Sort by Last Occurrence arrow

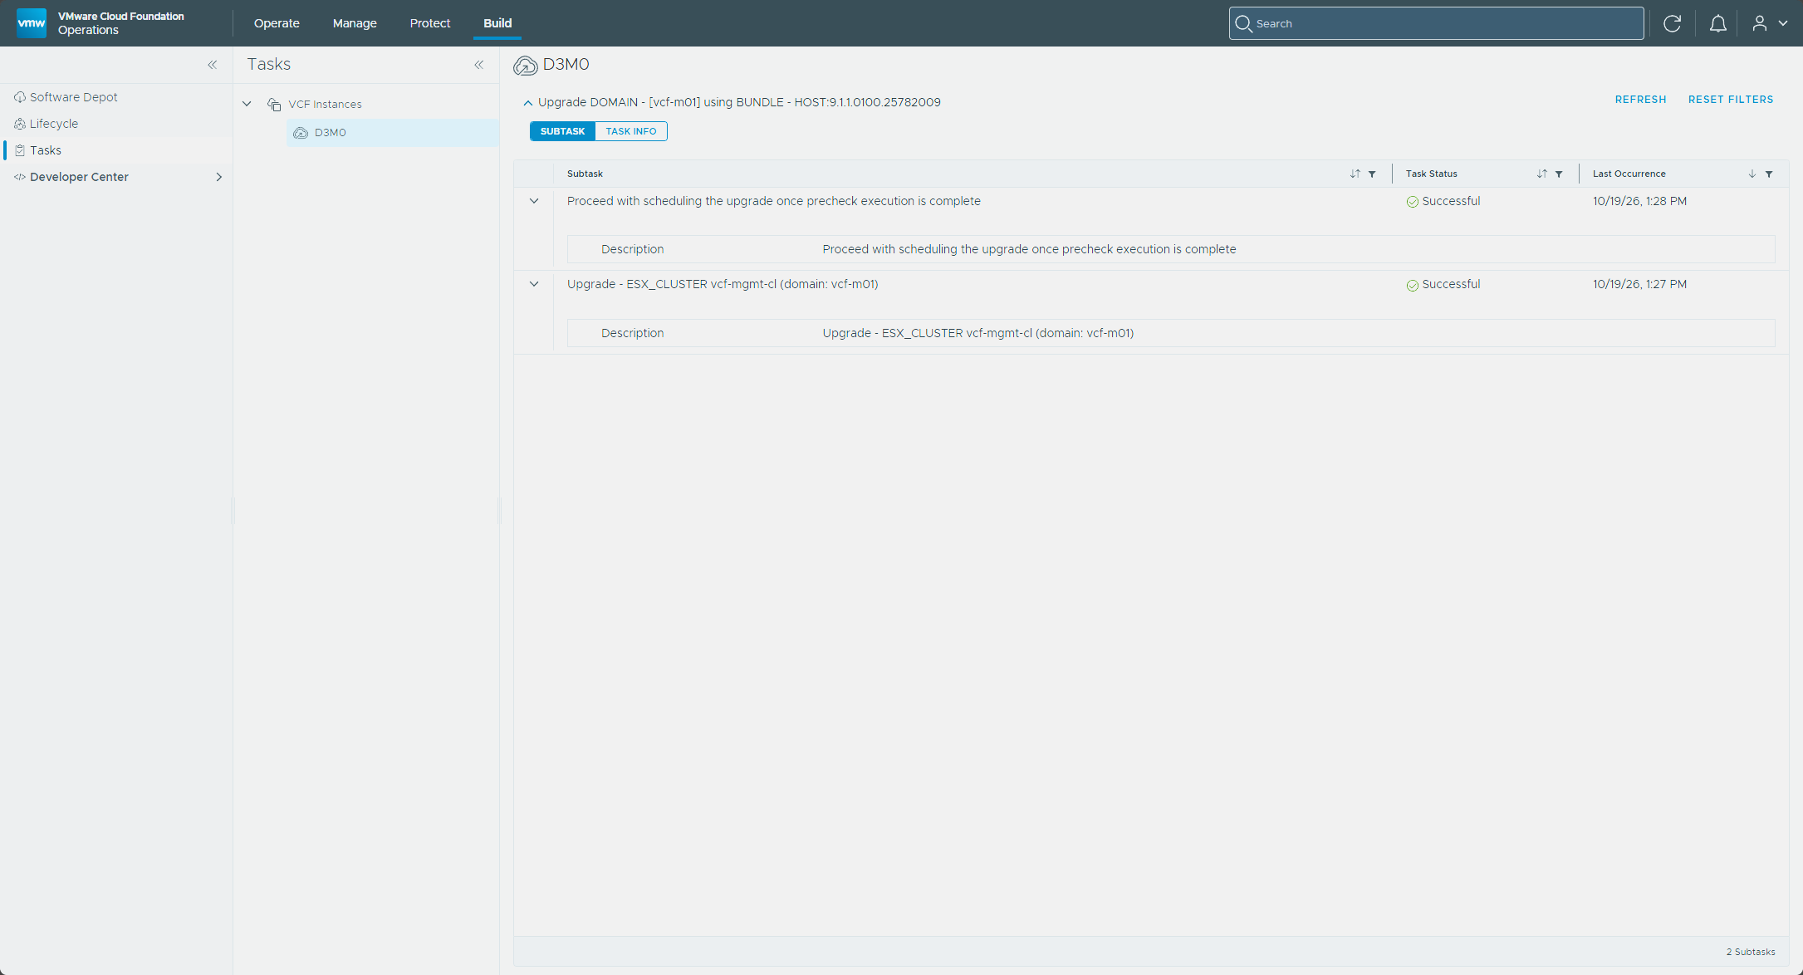(x=1752, y=174)
